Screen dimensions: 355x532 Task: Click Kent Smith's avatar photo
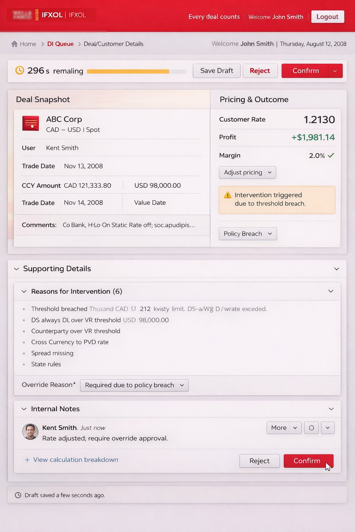coord(30,432)
